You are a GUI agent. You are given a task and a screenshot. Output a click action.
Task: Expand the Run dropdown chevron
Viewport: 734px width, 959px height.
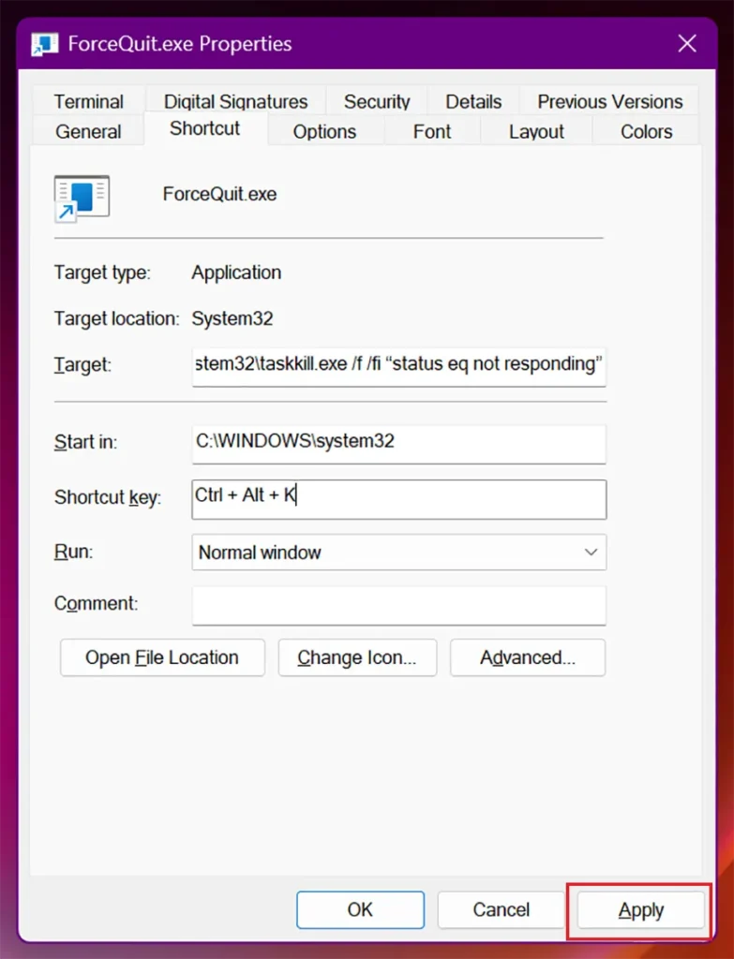pos(591,553)
